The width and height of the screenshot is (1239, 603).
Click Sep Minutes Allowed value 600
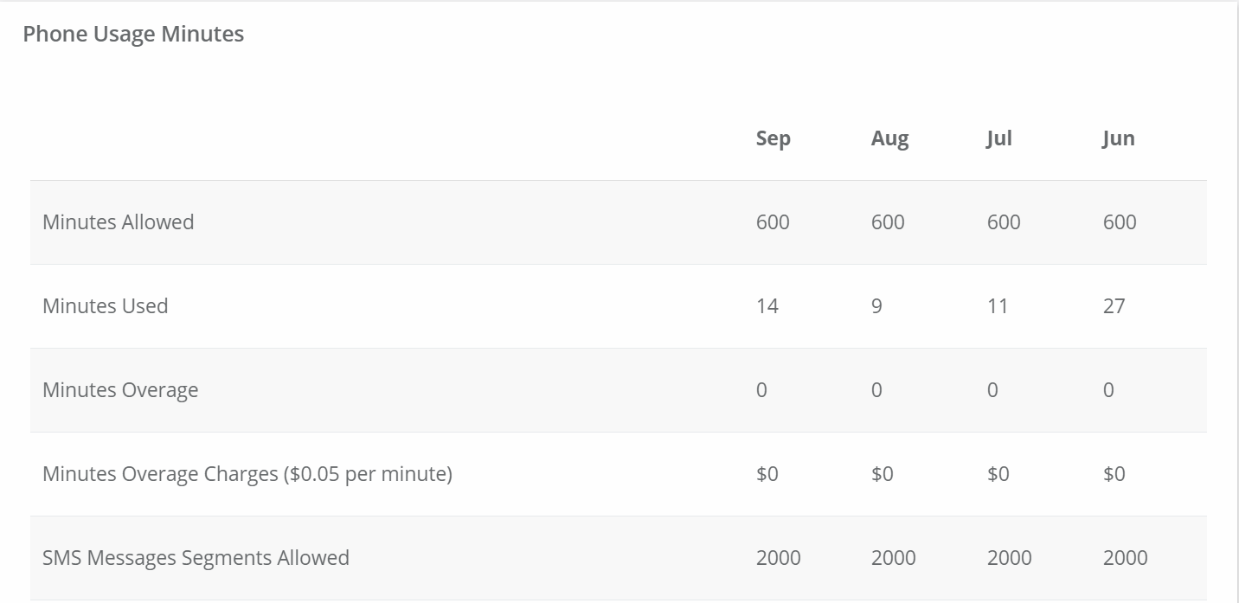773,222
